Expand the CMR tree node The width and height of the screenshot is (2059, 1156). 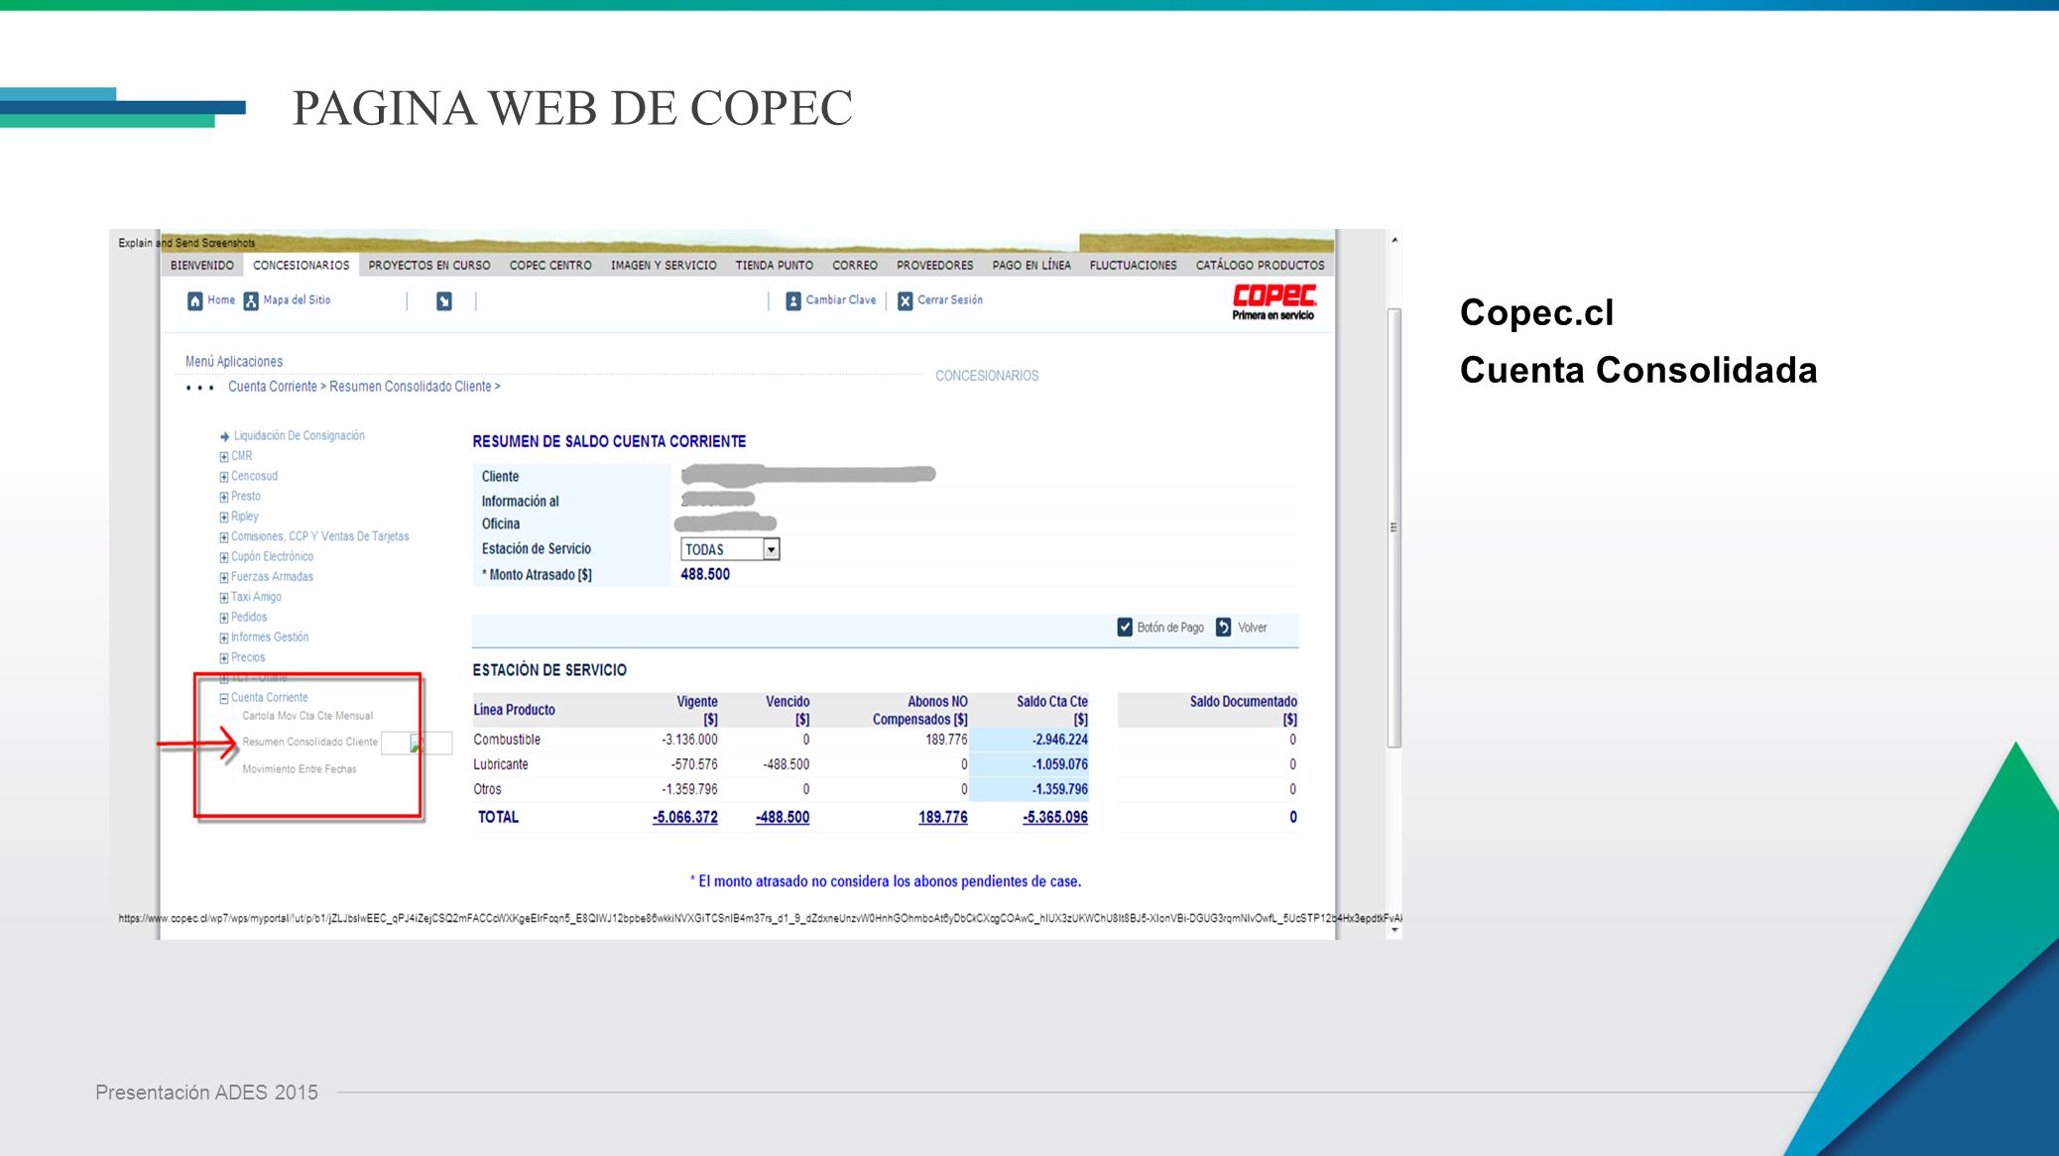coord(224,457)
